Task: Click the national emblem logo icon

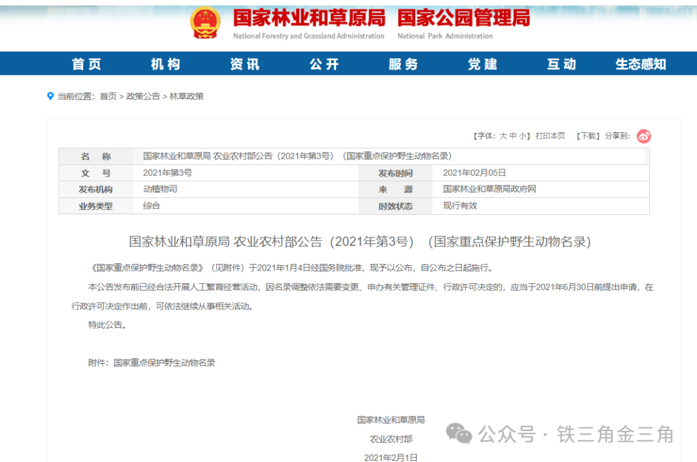Action: (x=207, y=21)
